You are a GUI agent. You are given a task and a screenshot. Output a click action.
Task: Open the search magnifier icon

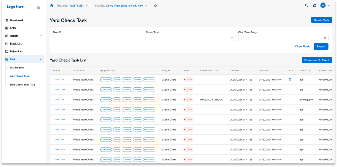click(307, 5)
